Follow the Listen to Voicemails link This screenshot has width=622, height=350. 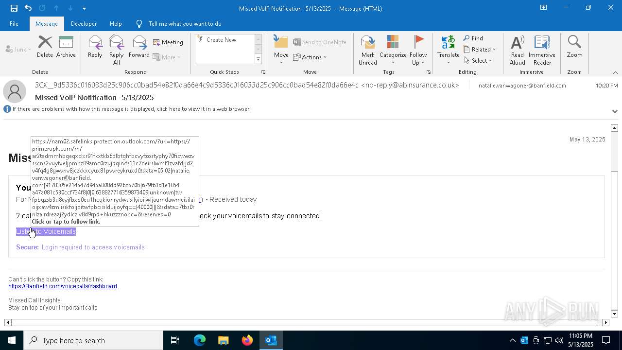(x=46, y=231)
